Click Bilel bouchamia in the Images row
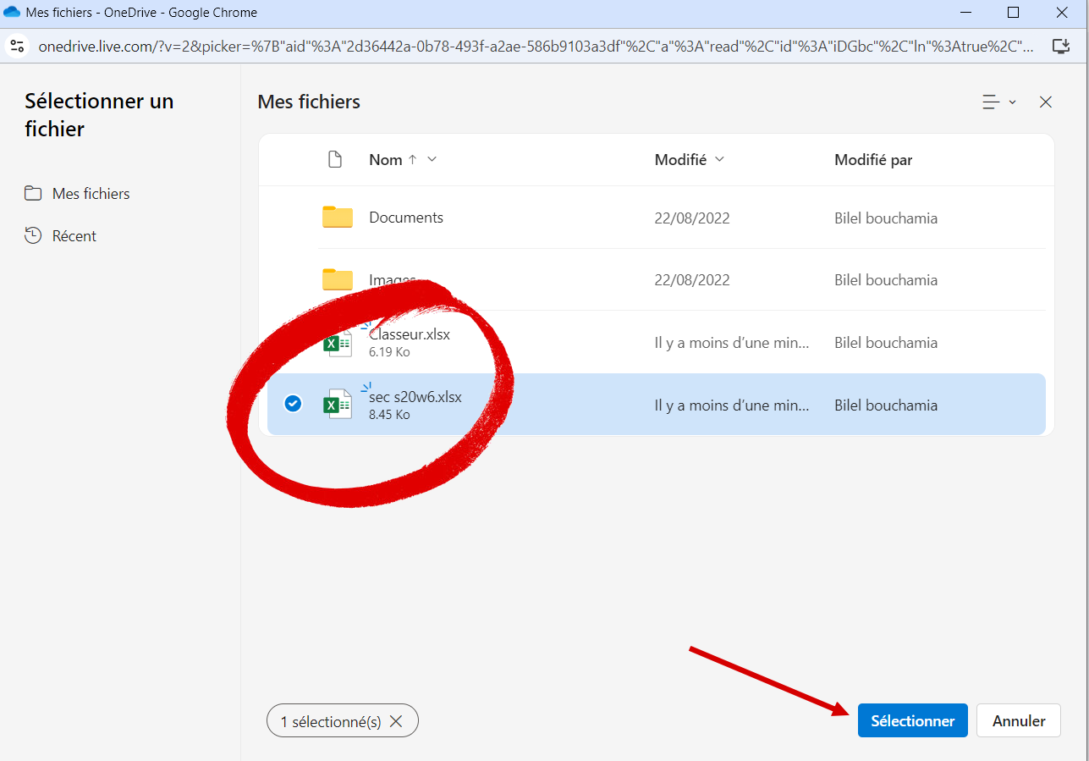Screen dimensions: 1089x761 pos(886,280)
